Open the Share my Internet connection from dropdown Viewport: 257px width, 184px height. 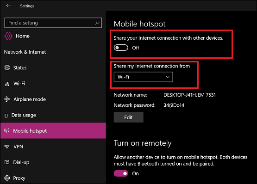point(143,77)
